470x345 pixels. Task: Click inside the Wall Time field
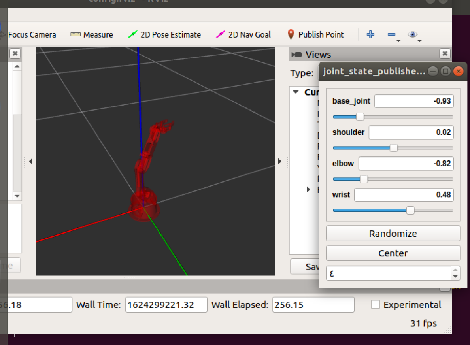[166, 304]
